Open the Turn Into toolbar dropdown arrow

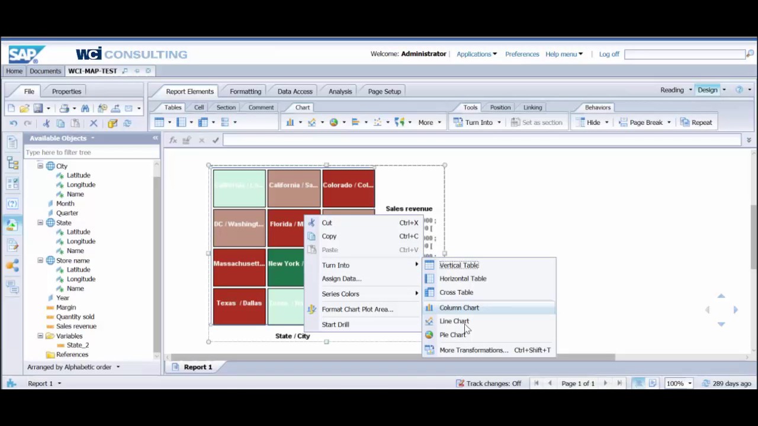[x=499, y=122]
